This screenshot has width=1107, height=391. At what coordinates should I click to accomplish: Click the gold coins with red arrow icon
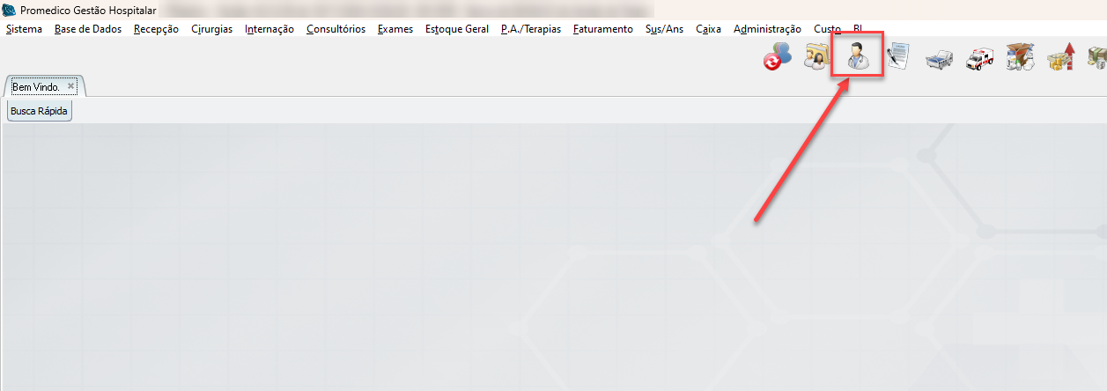(1060, 58)
